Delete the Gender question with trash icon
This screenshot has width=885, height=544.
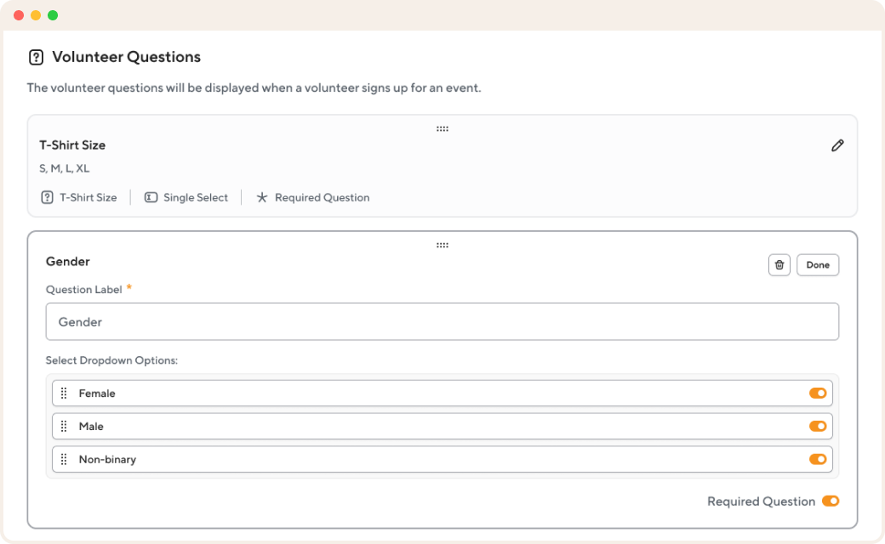779,265
